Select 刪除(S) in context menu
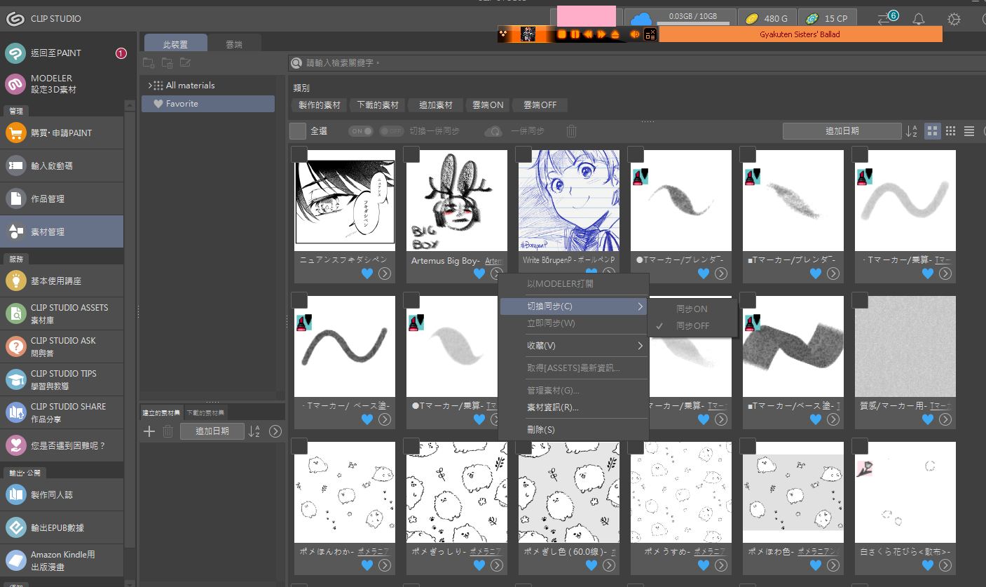 (x=573, y=430)
